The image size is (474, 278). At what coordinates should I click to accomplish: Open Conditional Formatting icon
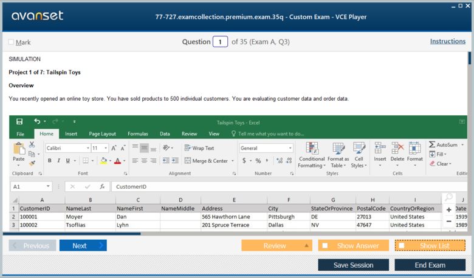coord(312,148)
